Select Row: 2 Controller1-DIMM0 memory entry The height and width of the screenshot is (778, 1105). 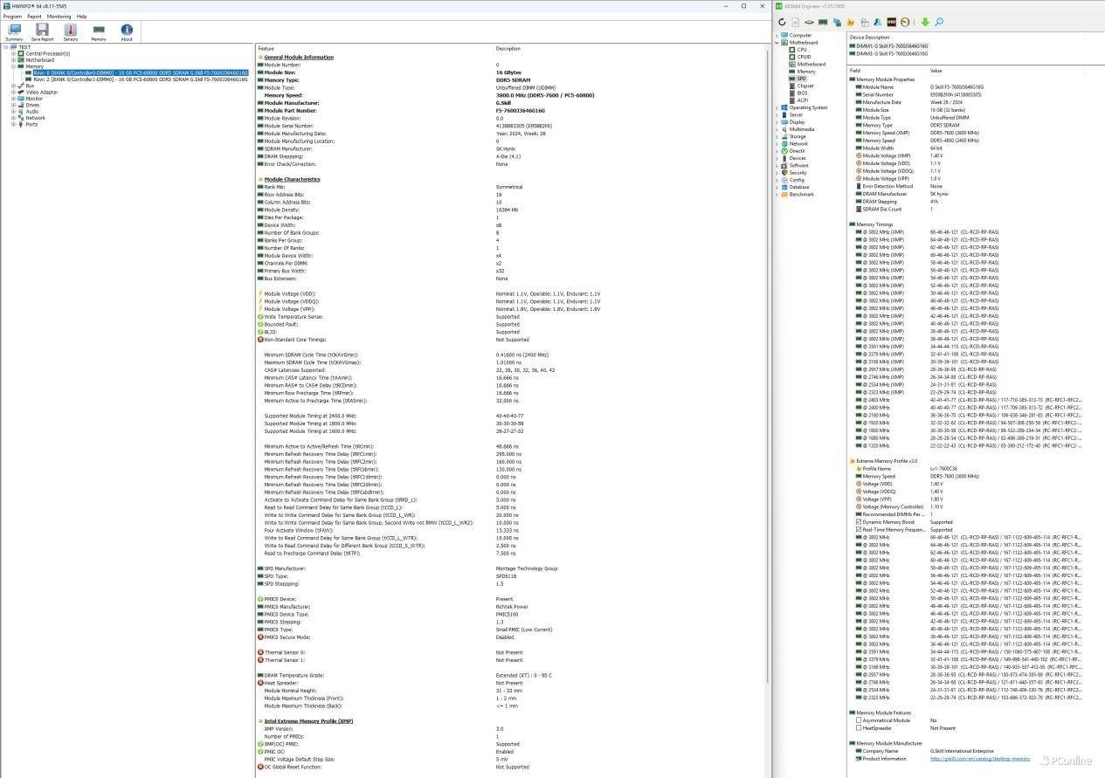click(x=140, y=79)
